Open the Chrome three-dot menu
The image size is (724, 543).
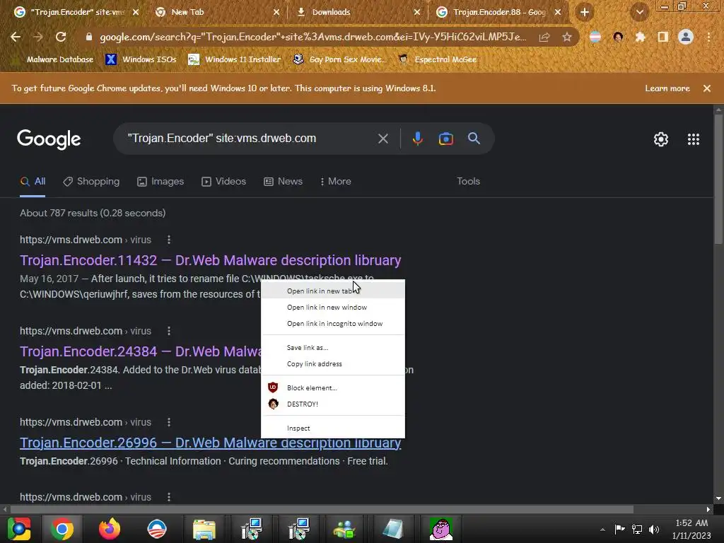[x=708, y=37]
